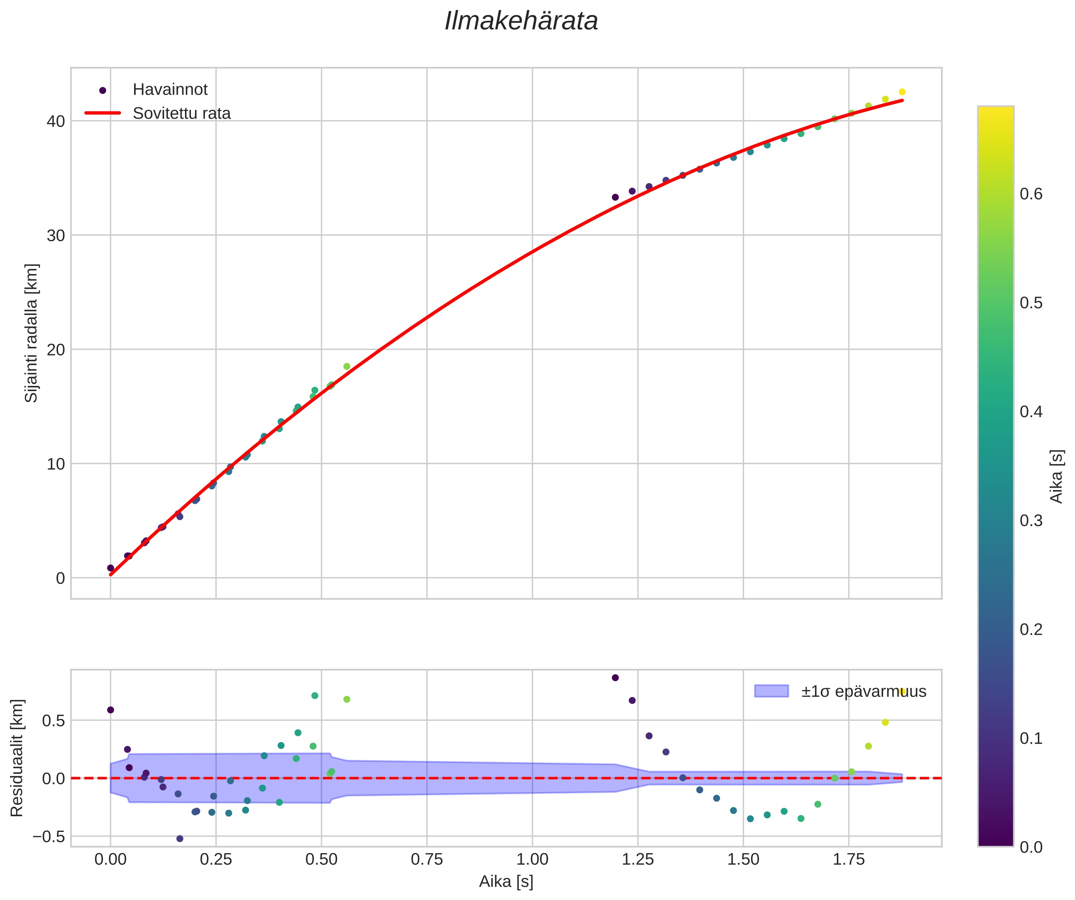Click the lowest residual point below −0.5
Image resolution: width=1075 pixels, height=900 pixels.
(180, 839)
